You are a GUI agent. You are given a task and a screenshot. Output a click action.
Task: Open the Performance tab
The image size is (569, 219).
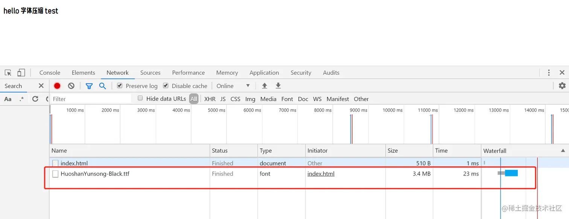(x=188, y=72)
